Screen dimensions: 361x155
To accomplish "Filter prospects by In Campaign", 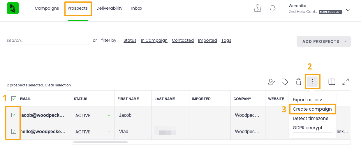I will click(x=154, y=40).
